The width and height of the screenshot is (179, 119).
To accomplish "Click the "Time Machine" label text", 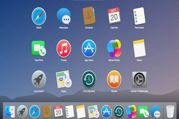I will pyautogui.click(x=89, y=91).
